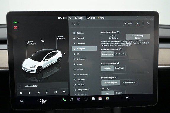
Task: Set Parkeringsassistans to Tesla Vision
Action: 119,68
